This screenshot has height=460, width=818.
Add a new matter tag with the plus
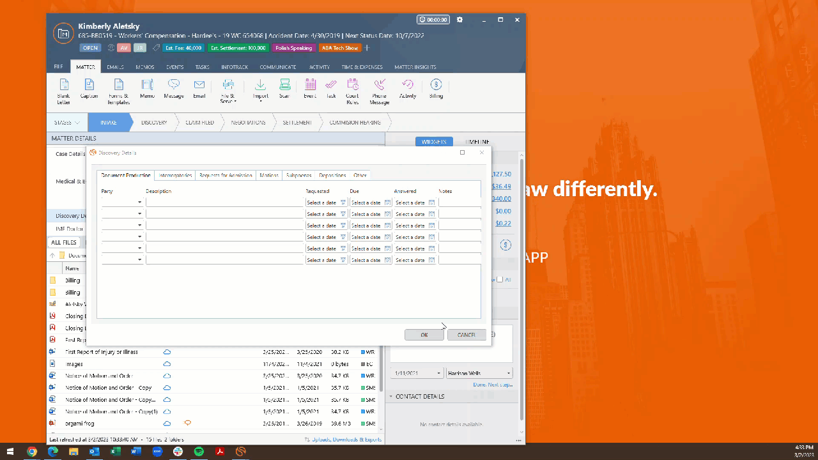click(367, 48)
